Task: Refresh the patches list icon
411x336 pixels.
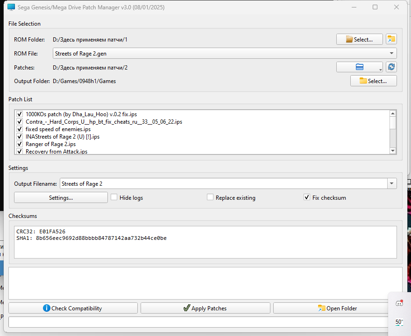Action: coord(391,67)
